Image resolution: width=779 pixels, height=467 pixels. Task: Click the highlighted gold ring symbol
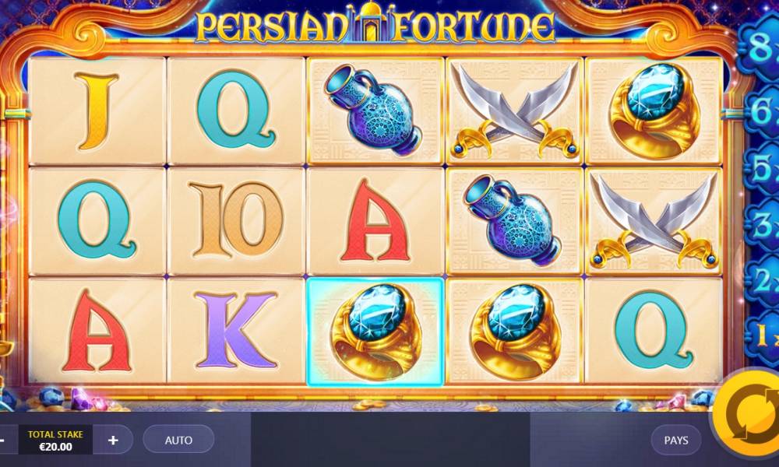coord(375,331)
